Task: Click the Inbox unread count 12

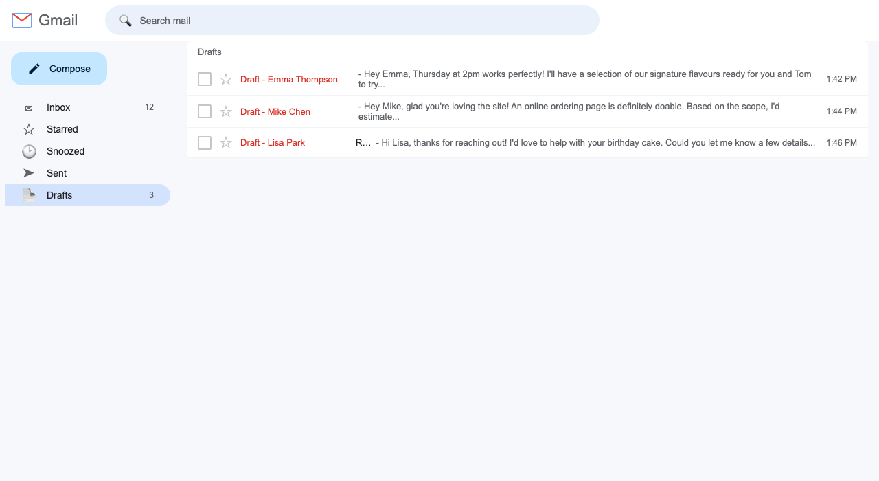Action: (x=149, y=107)
